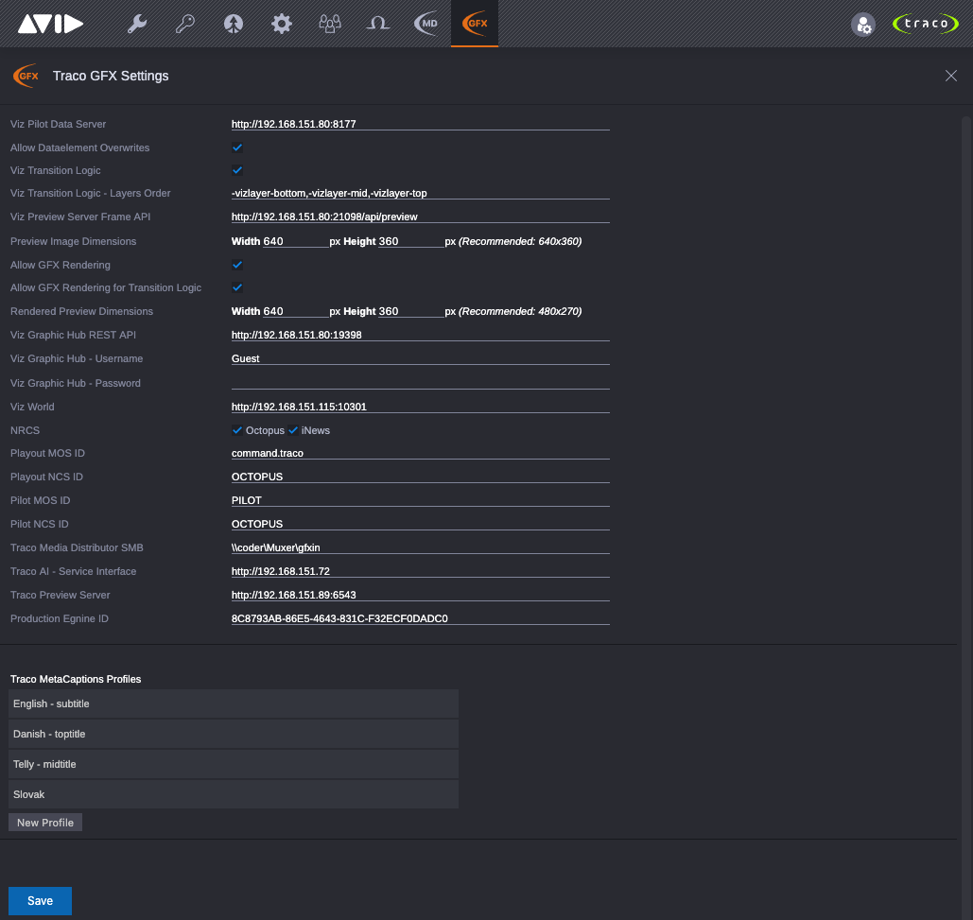
Task: Close the Traco GFX Settings panel
Action: 950,76
